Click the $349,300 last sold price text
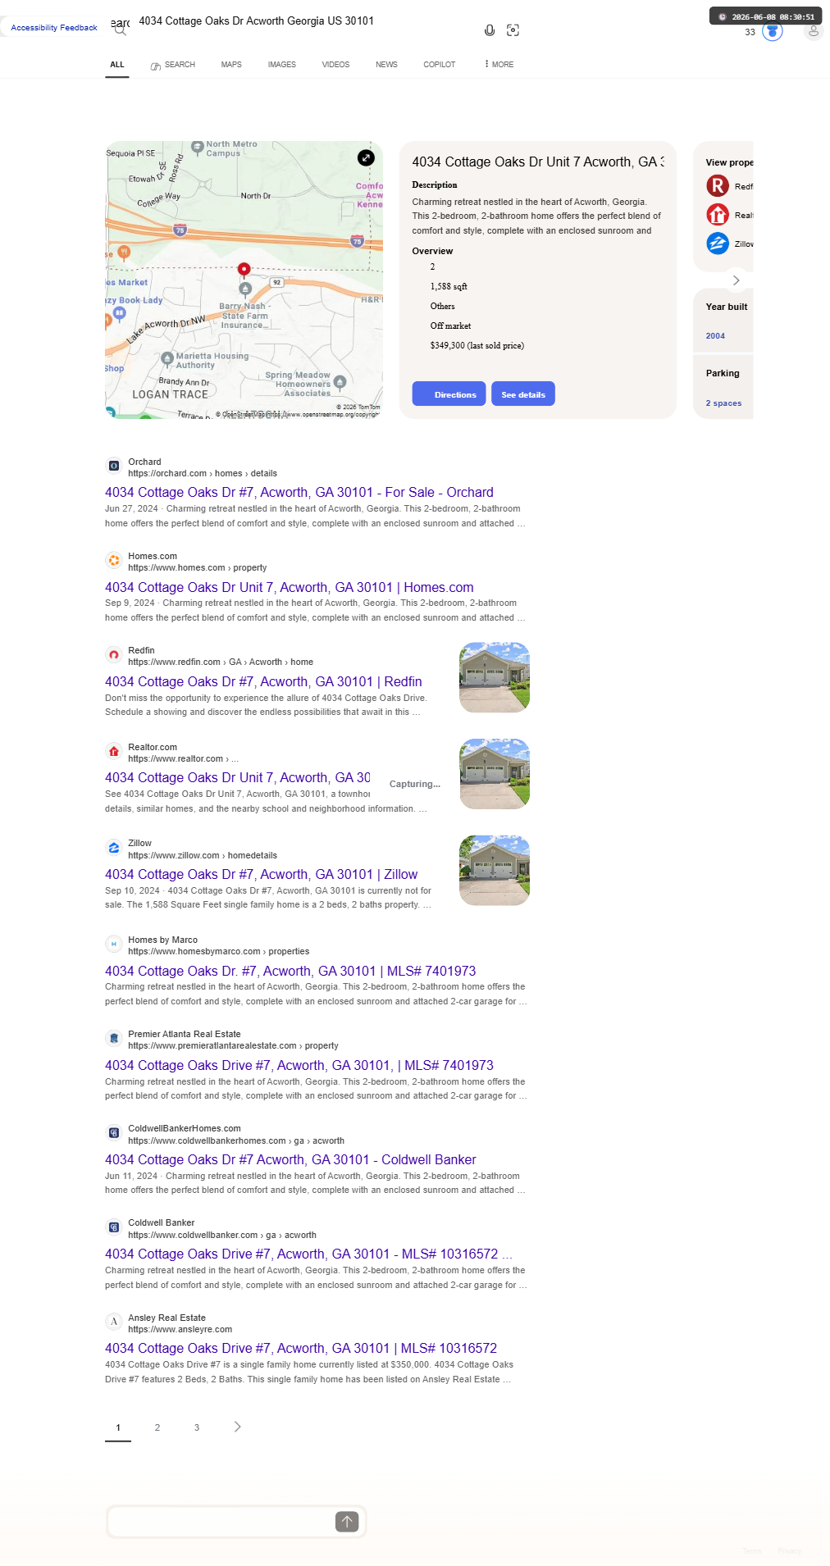830x1566 pixels. 477,346
